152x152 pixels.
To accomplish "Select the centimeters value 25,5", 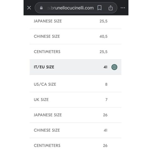I will pos(104,52).
